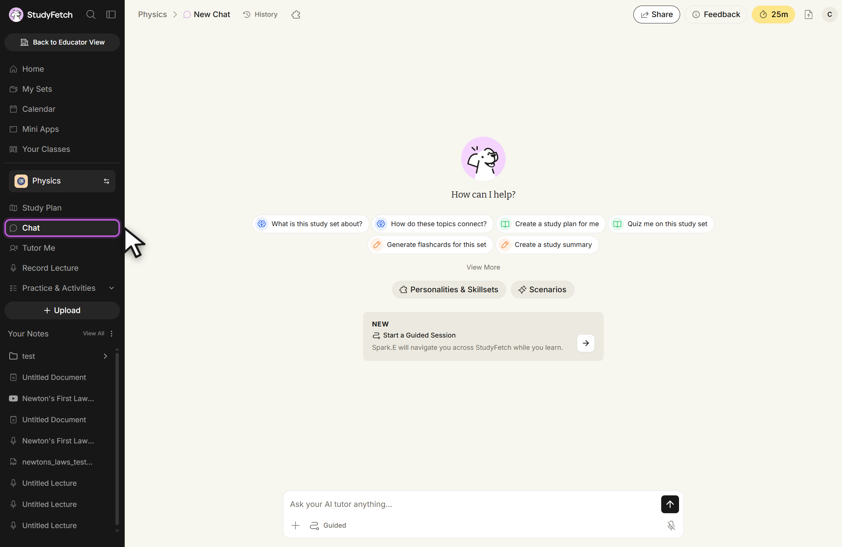Open the C profile avatar

coord(830,14)
